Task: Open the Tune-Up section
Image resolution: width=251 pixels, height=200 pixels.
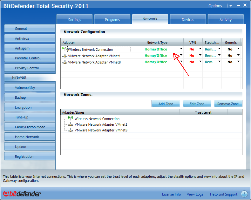Action: click(30, 117)
